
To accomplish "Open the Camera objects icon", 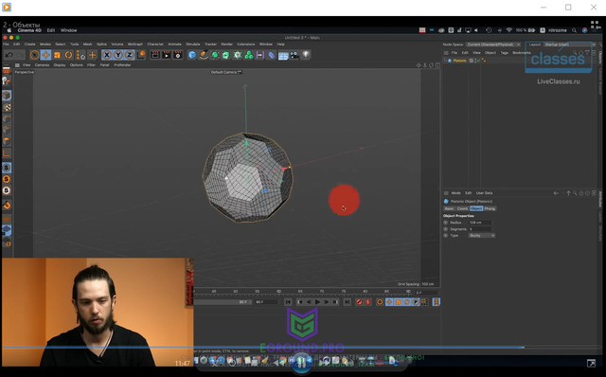I will click(294, 55).
